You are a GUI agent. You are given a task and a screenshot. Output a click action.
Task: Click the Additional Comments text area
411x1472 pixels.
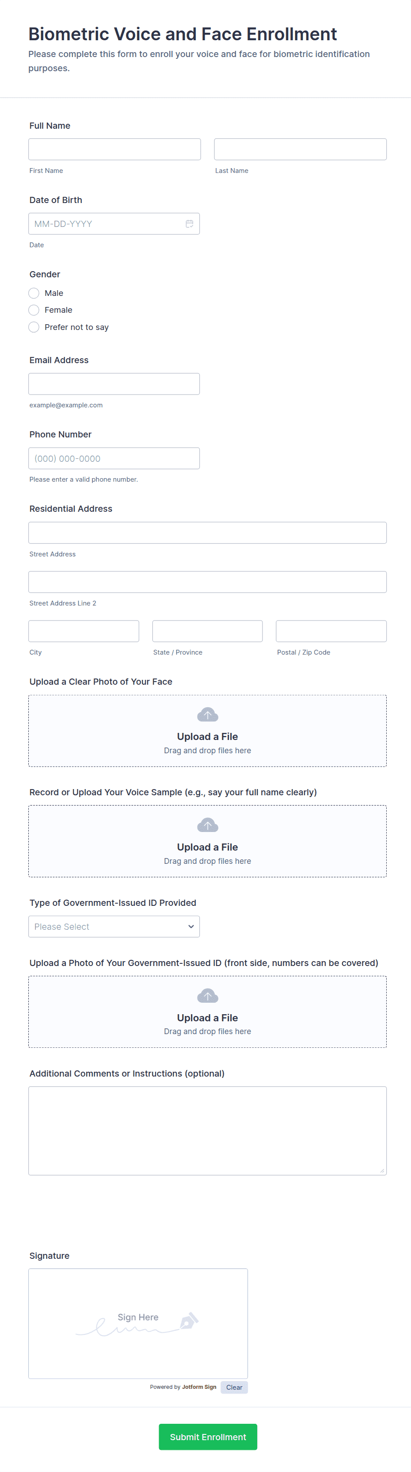pyautogui.click(x=208, y=1131)
